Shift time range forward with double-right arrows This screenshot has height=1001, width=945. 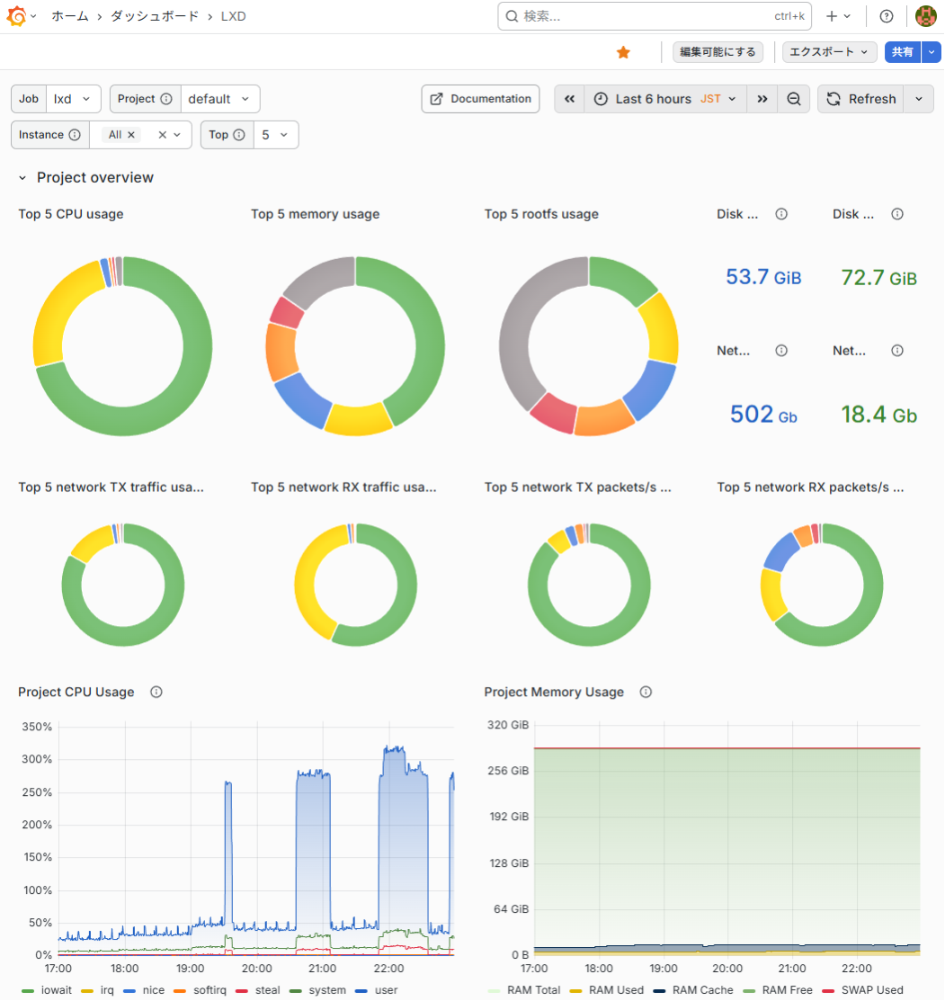coord(762,99)
